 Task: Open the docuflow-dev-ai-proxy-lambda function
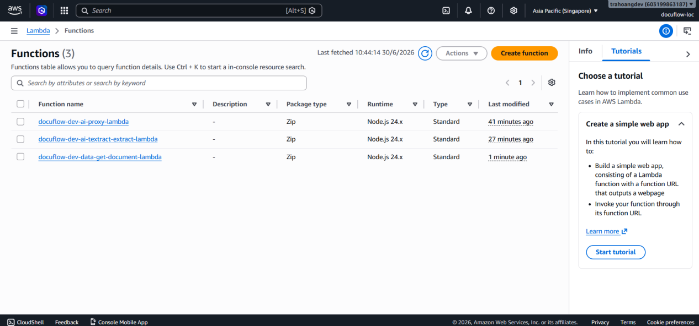click(x=83, y=122)
